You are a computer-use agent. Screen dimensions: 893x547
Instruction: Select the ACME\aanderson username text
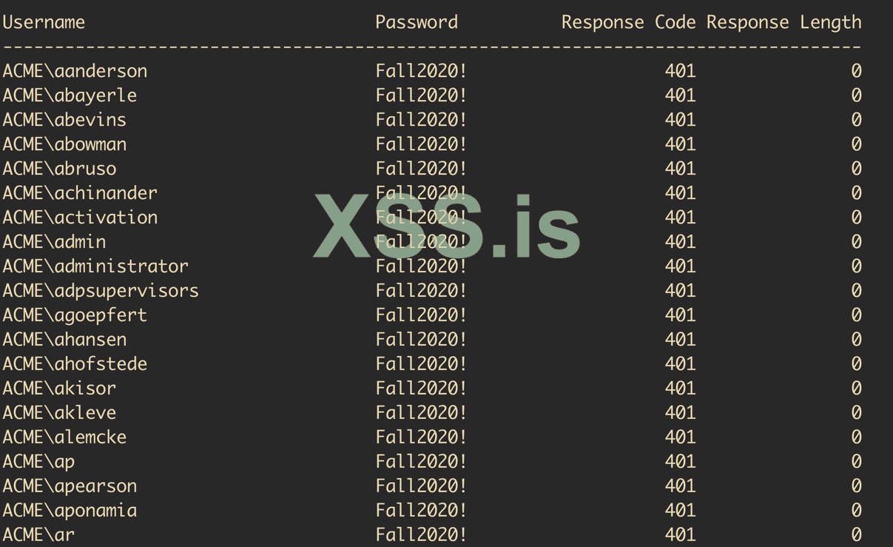tap(75, 71)
